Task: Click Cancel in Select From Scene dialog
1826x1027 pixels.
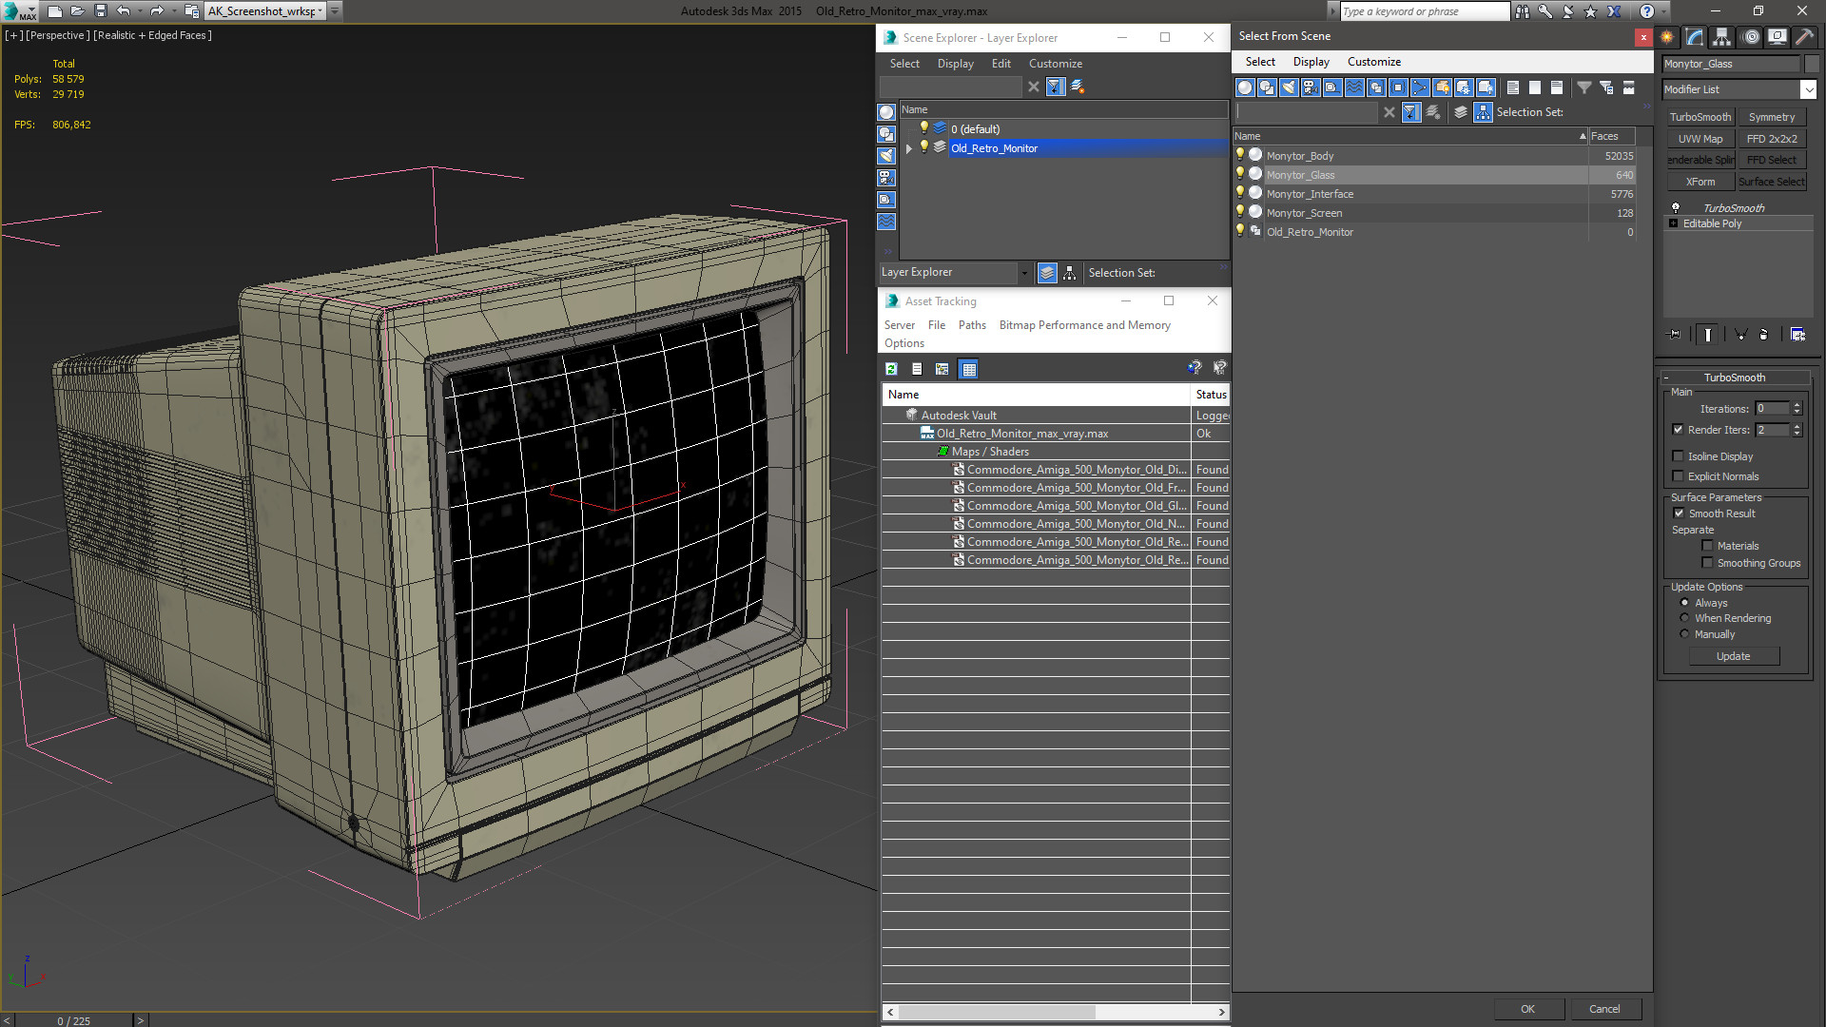Action: pyautogui.click(x=1604, y=1009)
